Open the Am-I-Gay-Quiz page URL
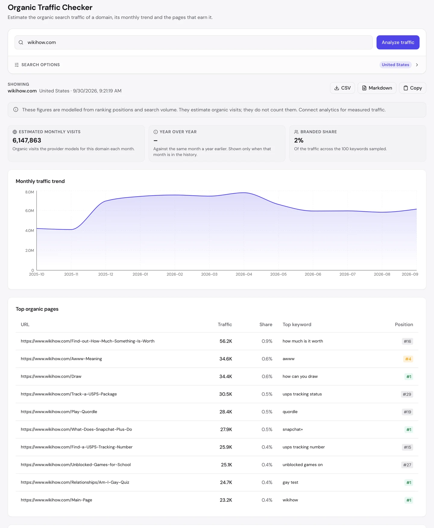This screenshot has width=434, height=528. (x=75, y=482)
